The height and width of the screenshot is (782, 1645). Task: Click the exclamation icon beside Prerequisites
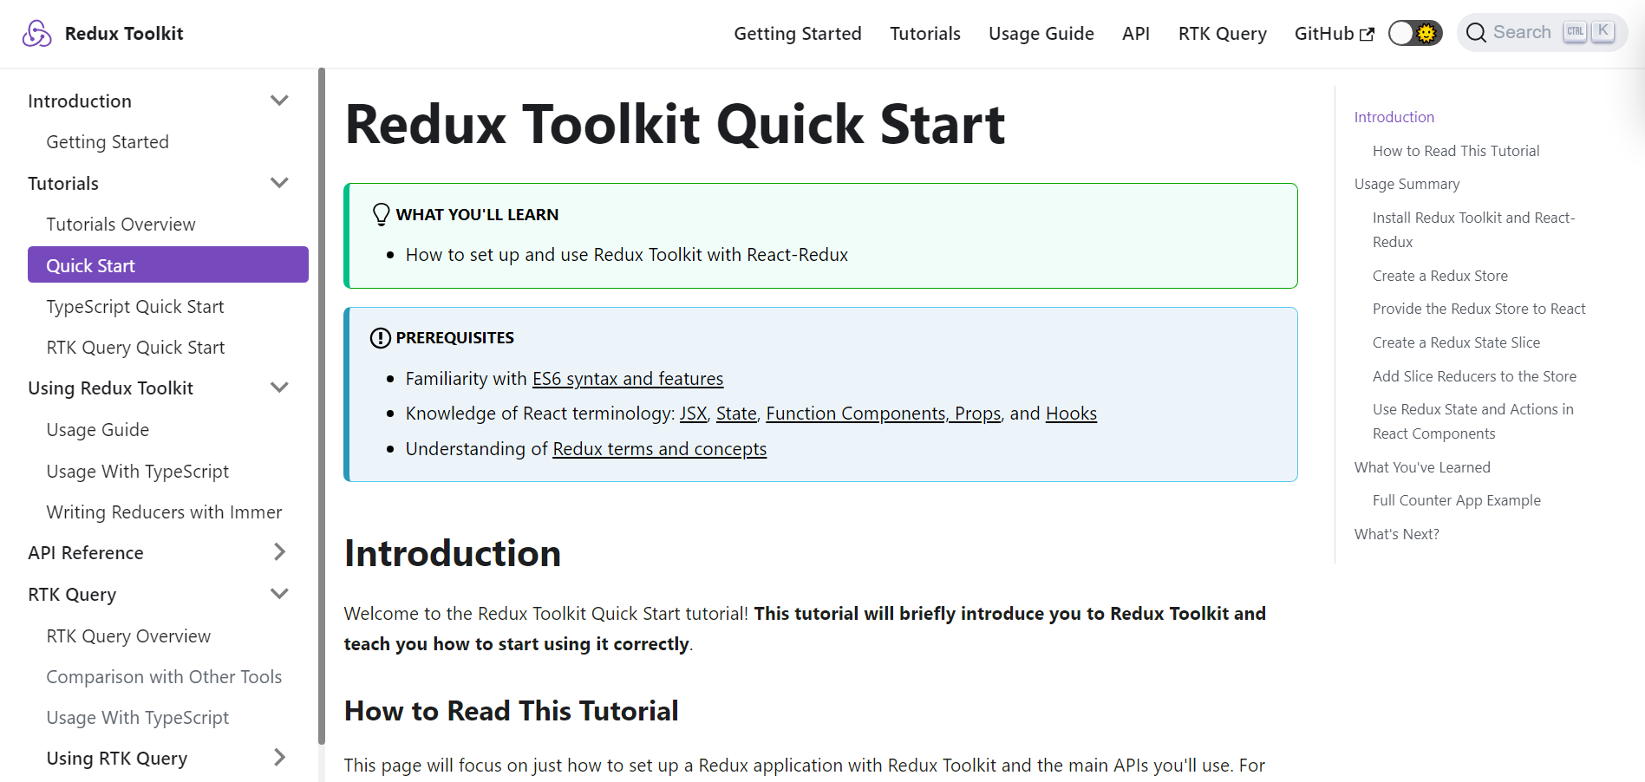point(380,337)
